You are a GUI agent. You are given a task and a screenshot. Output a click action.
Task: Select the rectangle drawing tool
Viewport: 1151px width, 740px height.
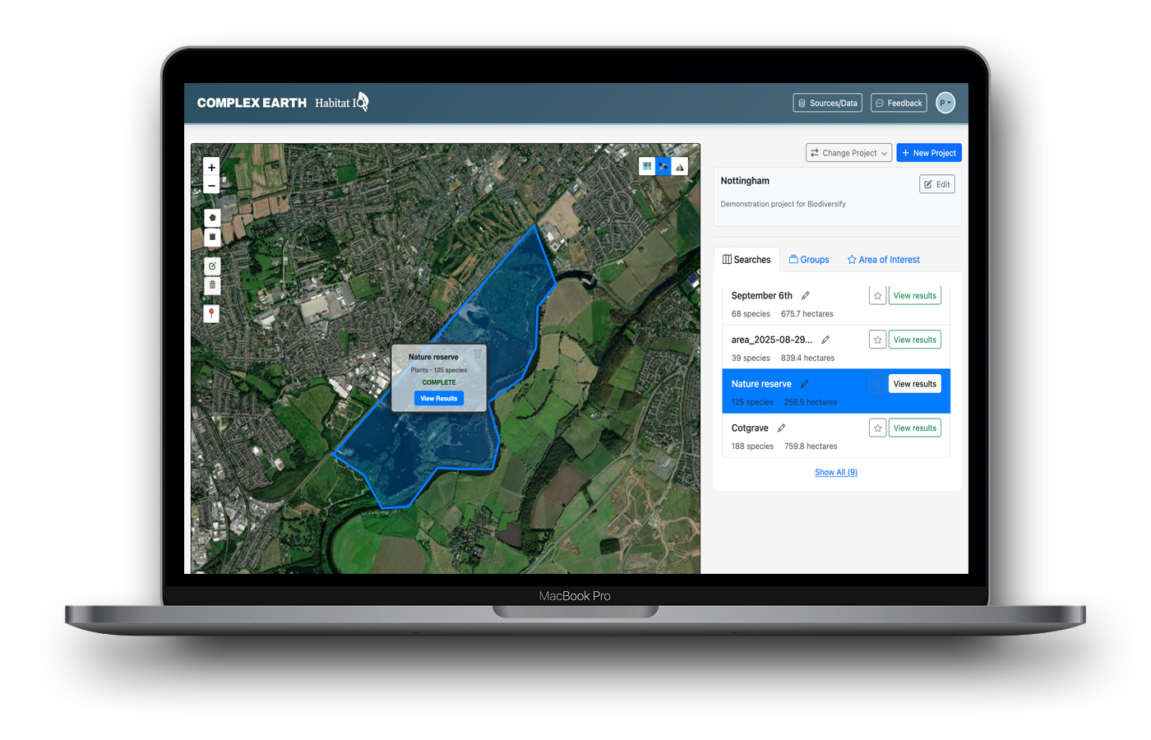[x=211, y=236]
